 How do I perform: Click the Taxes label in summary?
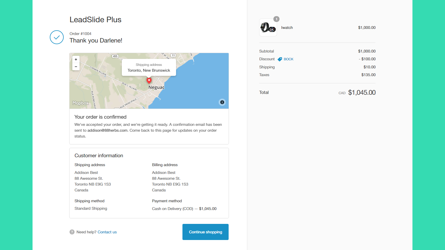point(264,75)
